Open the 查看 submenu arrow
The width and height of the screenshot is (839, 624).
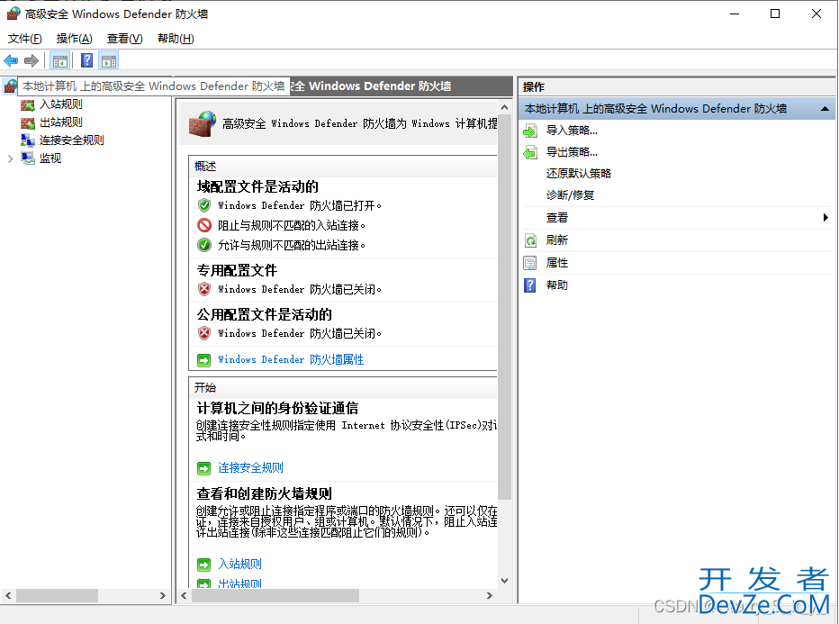tap(825, 217)
